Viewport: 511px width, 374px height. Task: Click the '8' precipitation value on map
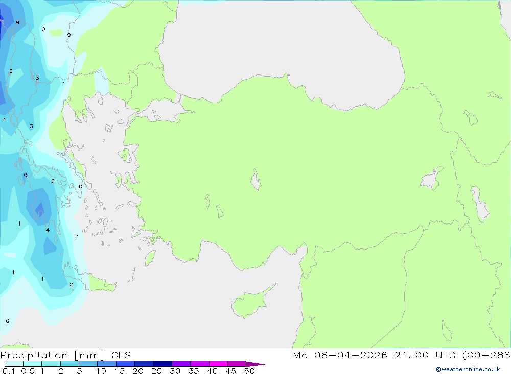coord(17,23)
